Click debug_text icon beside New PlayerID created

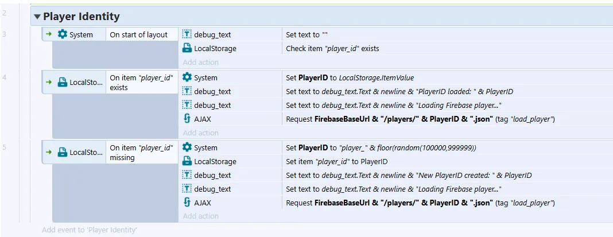(187, 175)
